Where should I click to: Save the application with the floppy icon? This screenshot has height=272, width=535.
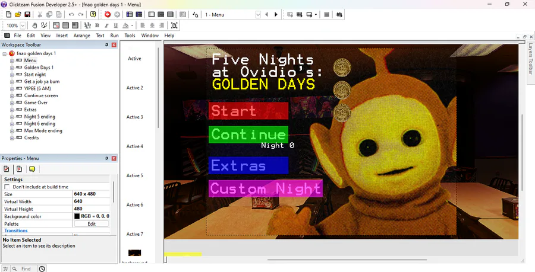coord(27,15)
